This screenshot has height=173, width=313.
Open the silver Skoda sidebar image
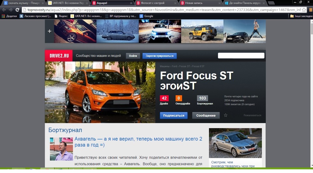tap(235, 143)
